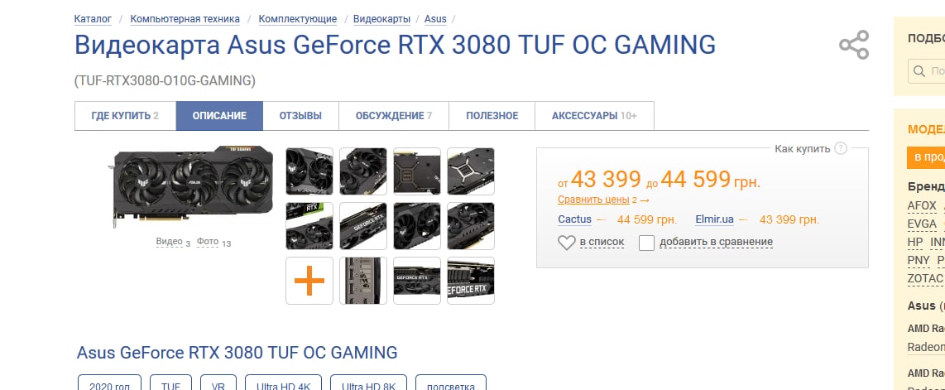Open the 'Как купить' help question mark

(842, 148)
